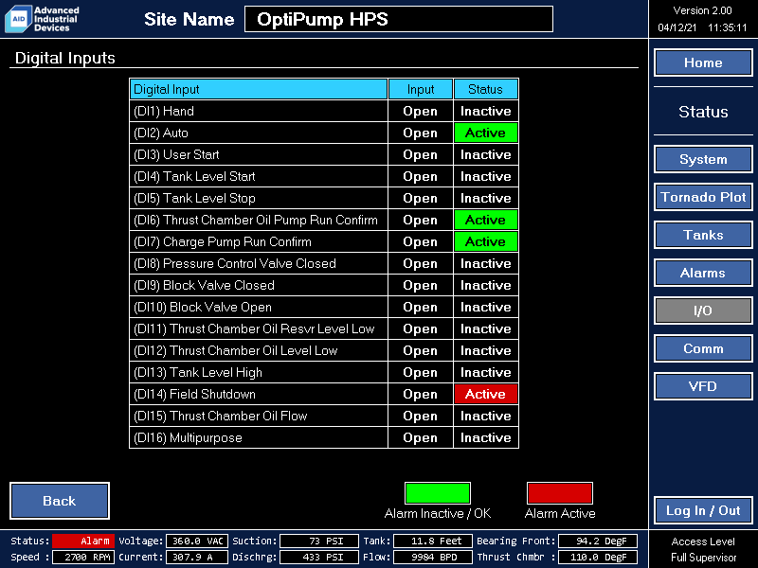Screen dimensions: 758x568
Task: Click the Version 2.00 text
Action: click(x=702, y=10)
